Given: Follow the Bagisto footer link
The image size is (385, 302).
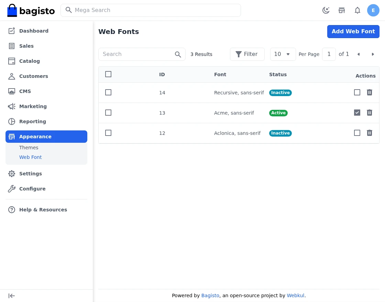Looking at the screenshot, I should tap(210, 295).
